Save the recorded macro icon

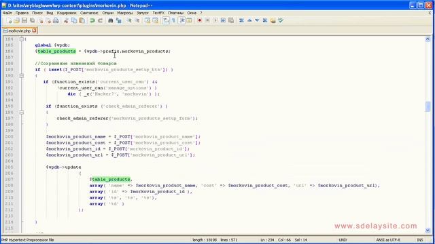(231, 20)
